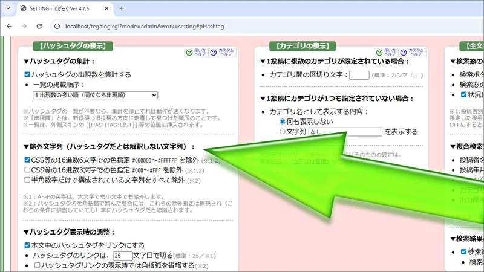Go back with the browser back arrow
The width and height of the screenshot is (484, 272).
click(9, 27)
